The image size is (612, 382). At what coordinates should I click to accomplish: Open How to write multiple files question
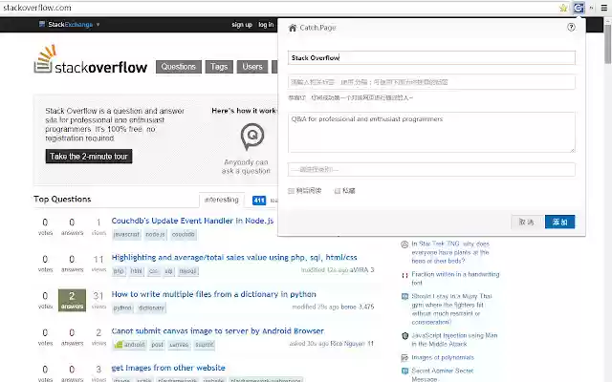click(x=214, y=294)
